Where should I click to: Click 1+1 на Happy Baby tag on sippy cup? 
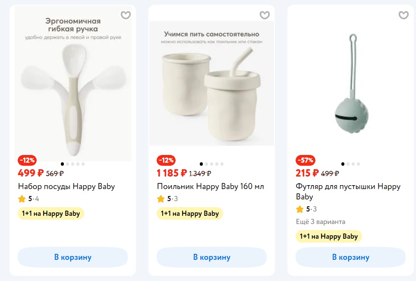tap(190, 213)
